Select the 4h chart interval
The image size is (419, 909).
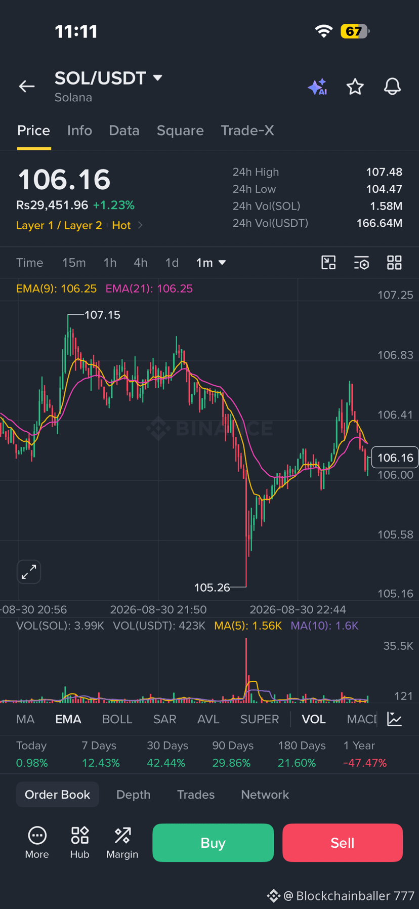[x=141, y=263]
